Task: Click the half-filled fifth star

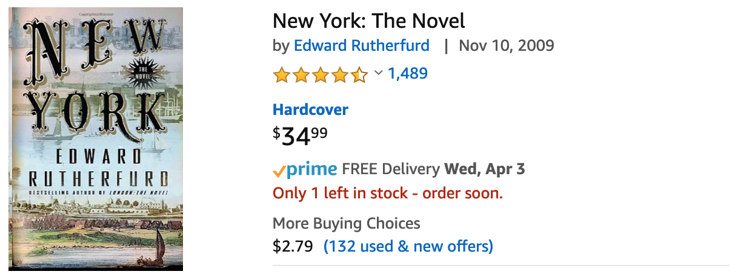Action: pos(359,74)
